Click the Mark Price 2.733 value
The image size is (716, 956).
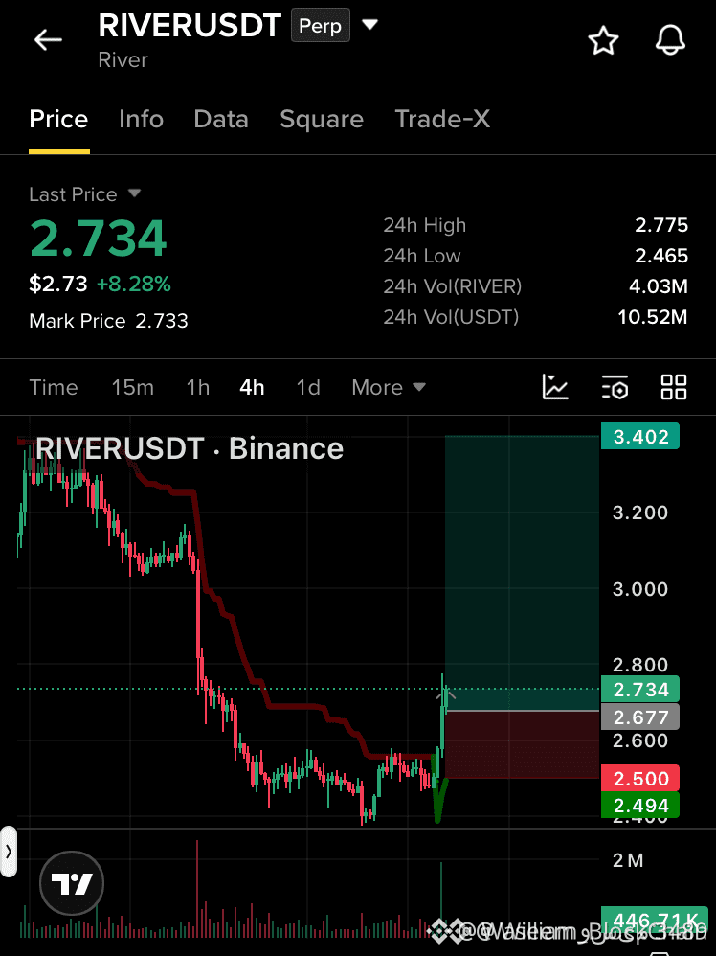point(162,321)
